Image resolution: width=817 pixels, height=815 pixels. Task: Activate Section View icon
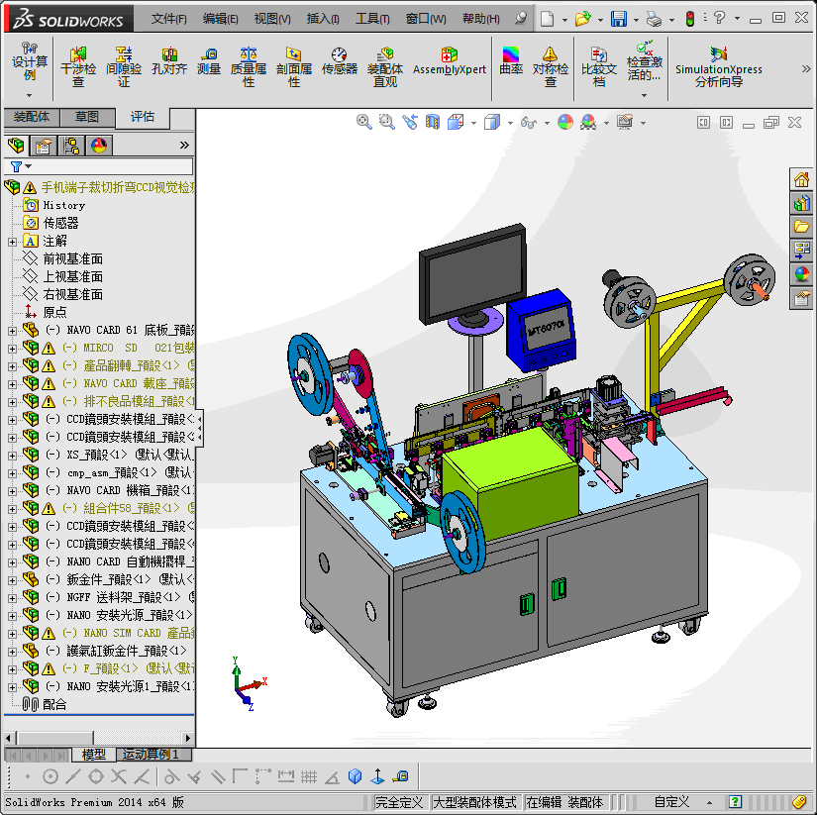433,122
